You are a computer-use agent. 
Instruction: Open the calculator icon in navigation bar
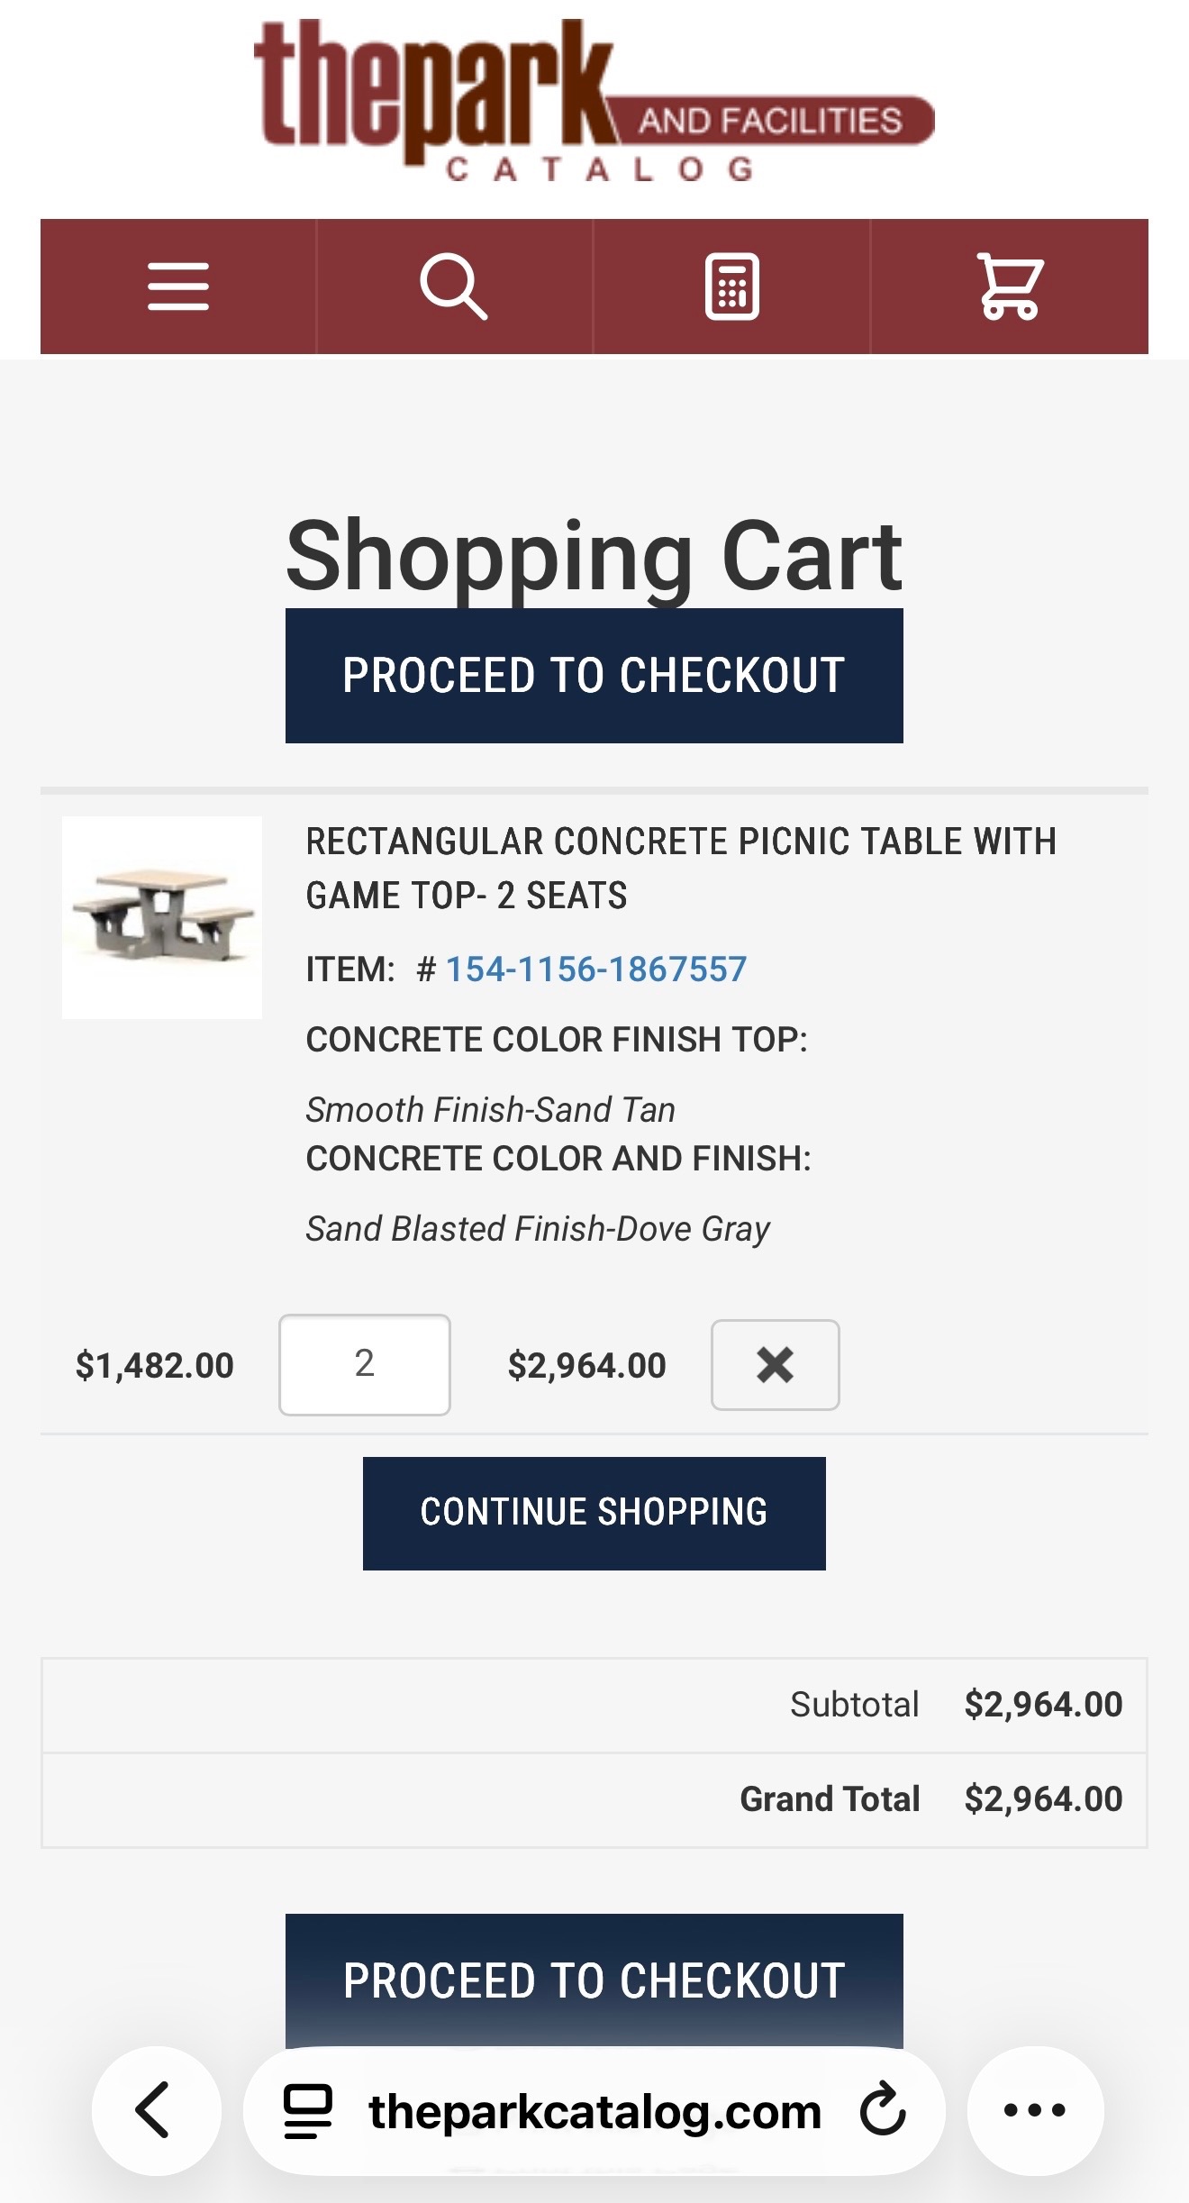pyautogui.click(x=731, y=287)
